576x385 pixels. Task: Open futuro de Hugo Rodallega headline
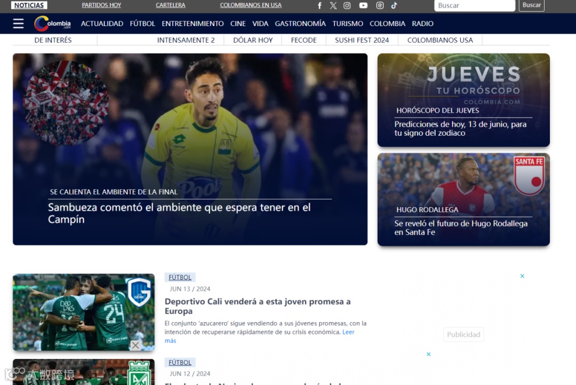(x=461, y=228)
